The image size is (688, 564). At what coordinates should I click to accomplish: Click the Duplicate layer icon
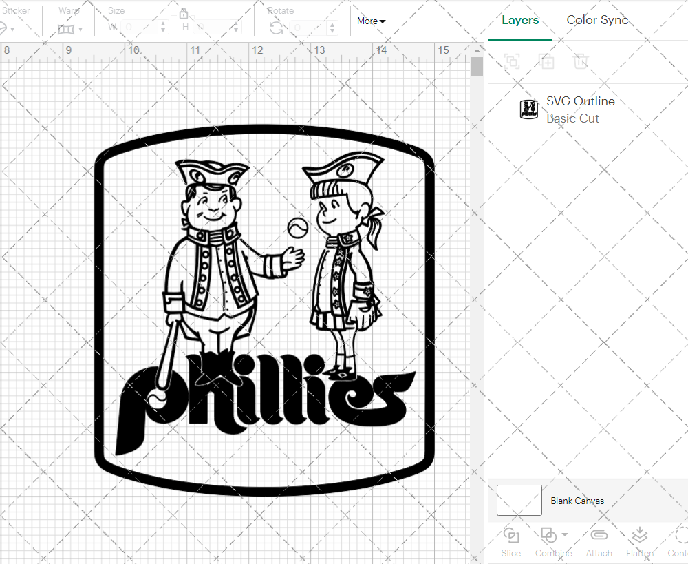pos(546,61)
